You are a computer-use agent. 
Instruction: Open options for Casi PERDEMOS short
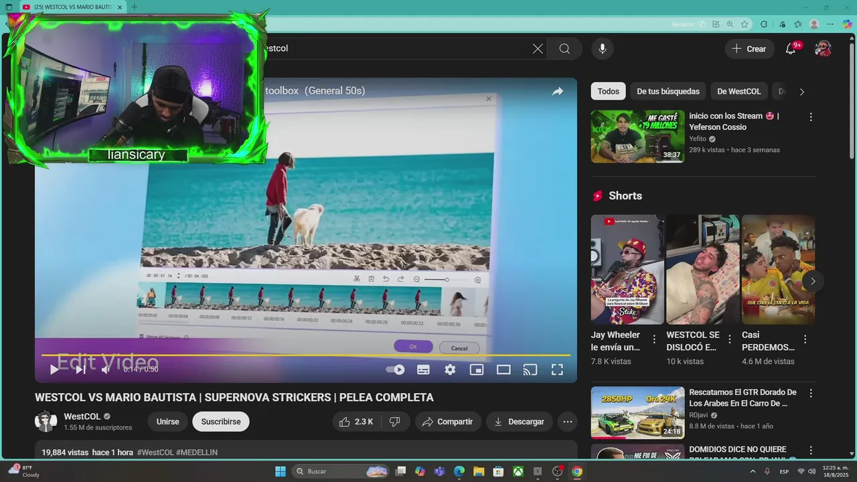[805, 339]
